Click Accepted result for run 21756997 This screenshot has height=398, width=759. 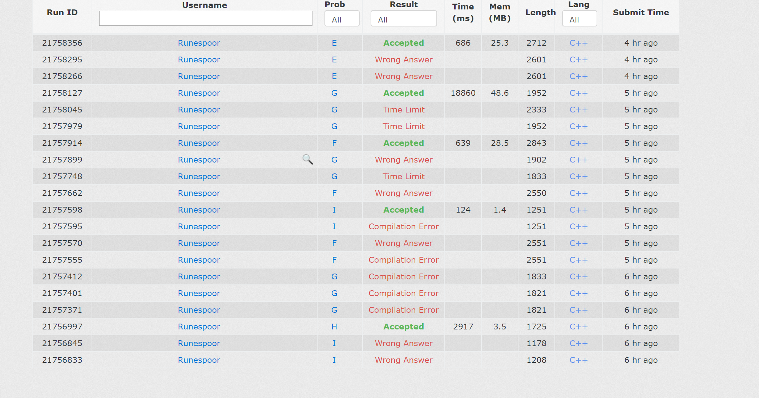403,327
